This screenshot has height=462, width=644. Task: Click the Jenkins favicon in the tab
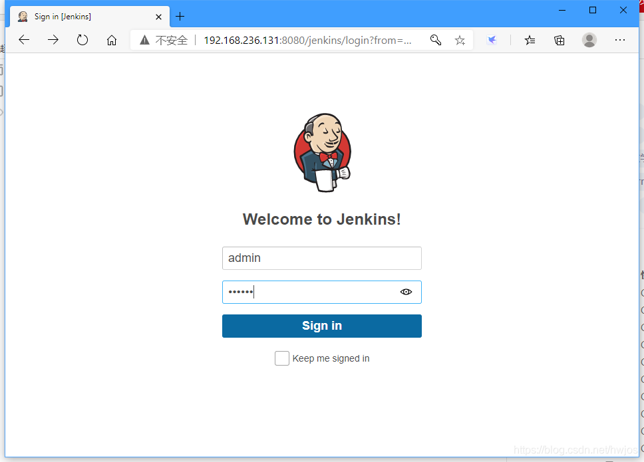click(x=23, y=17)
